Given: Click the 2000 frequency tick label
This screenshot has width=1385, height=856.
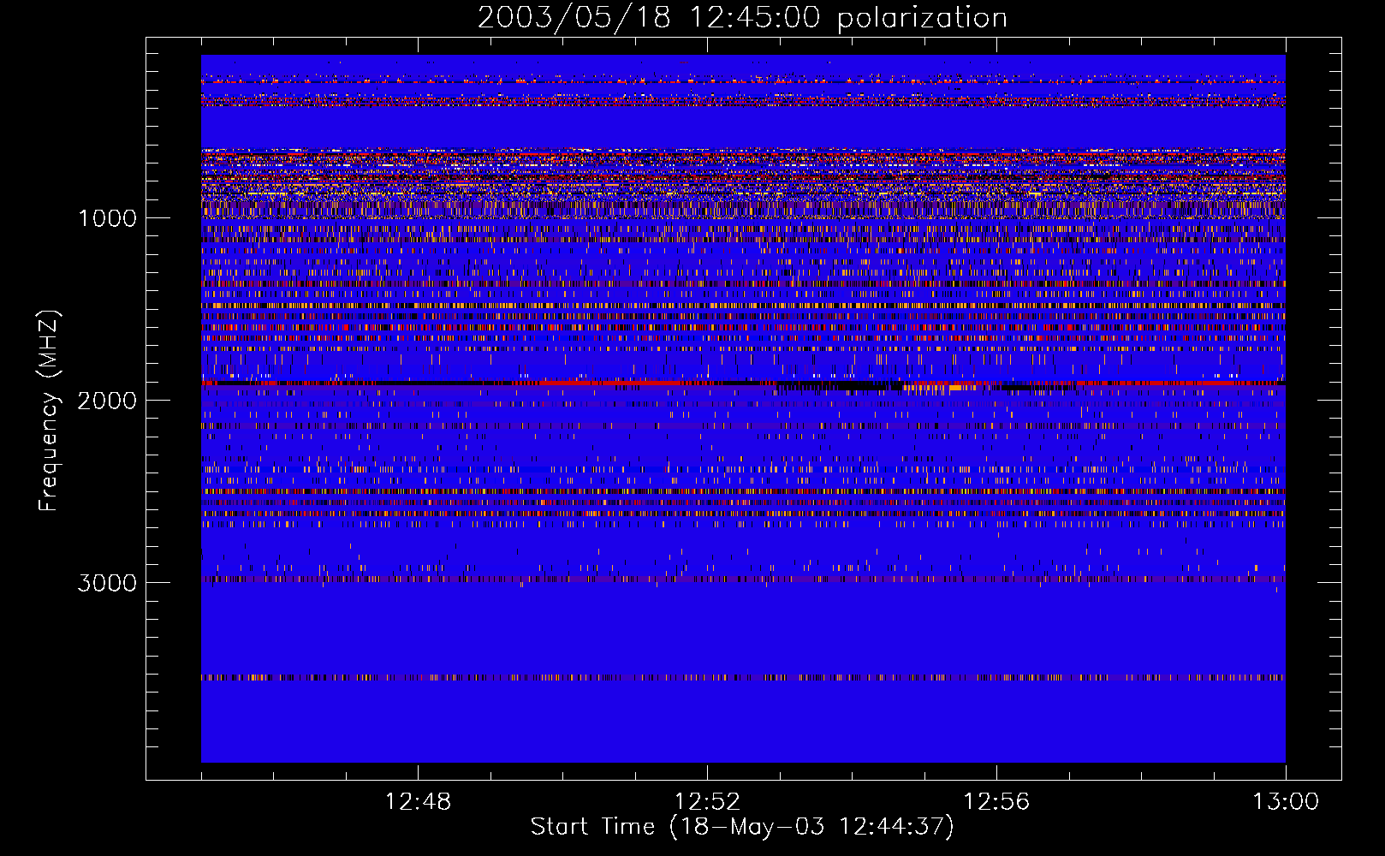Looking at the screenshot, I should click(x=108, y=401).
